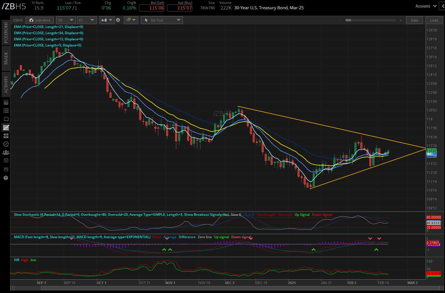Click the 46.93333 stochastic value tag
Viewport: 445px width, 293px height.
pos(434,223)
